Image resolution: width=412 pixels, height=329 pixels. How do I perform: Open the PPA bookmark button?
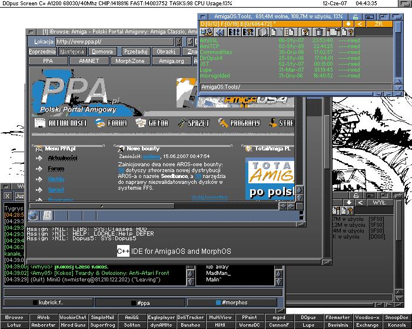[48, 61]
